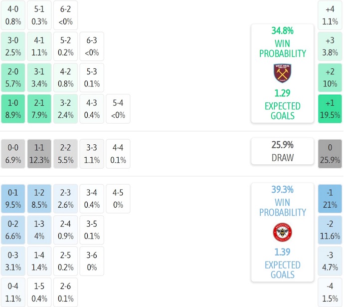The height and width of the screenshot is (307, 344).
Task: Click the 0-2 scoreline tile
Action: pyautogui.click(x=13, y=230)
